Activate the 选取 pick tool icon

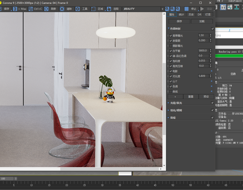pos(109,9)
